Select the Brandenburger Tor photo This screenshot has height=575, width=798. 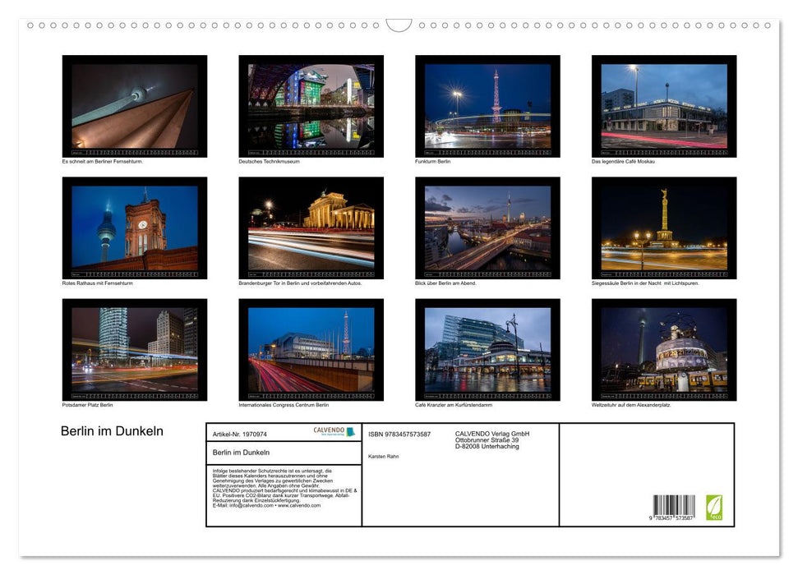click(x=311, y=228)
